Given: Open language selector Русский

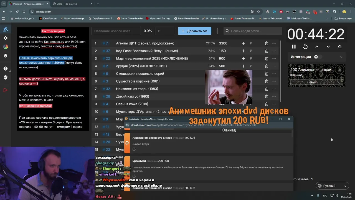Looking at the screenshot, I should coord(332,186).
